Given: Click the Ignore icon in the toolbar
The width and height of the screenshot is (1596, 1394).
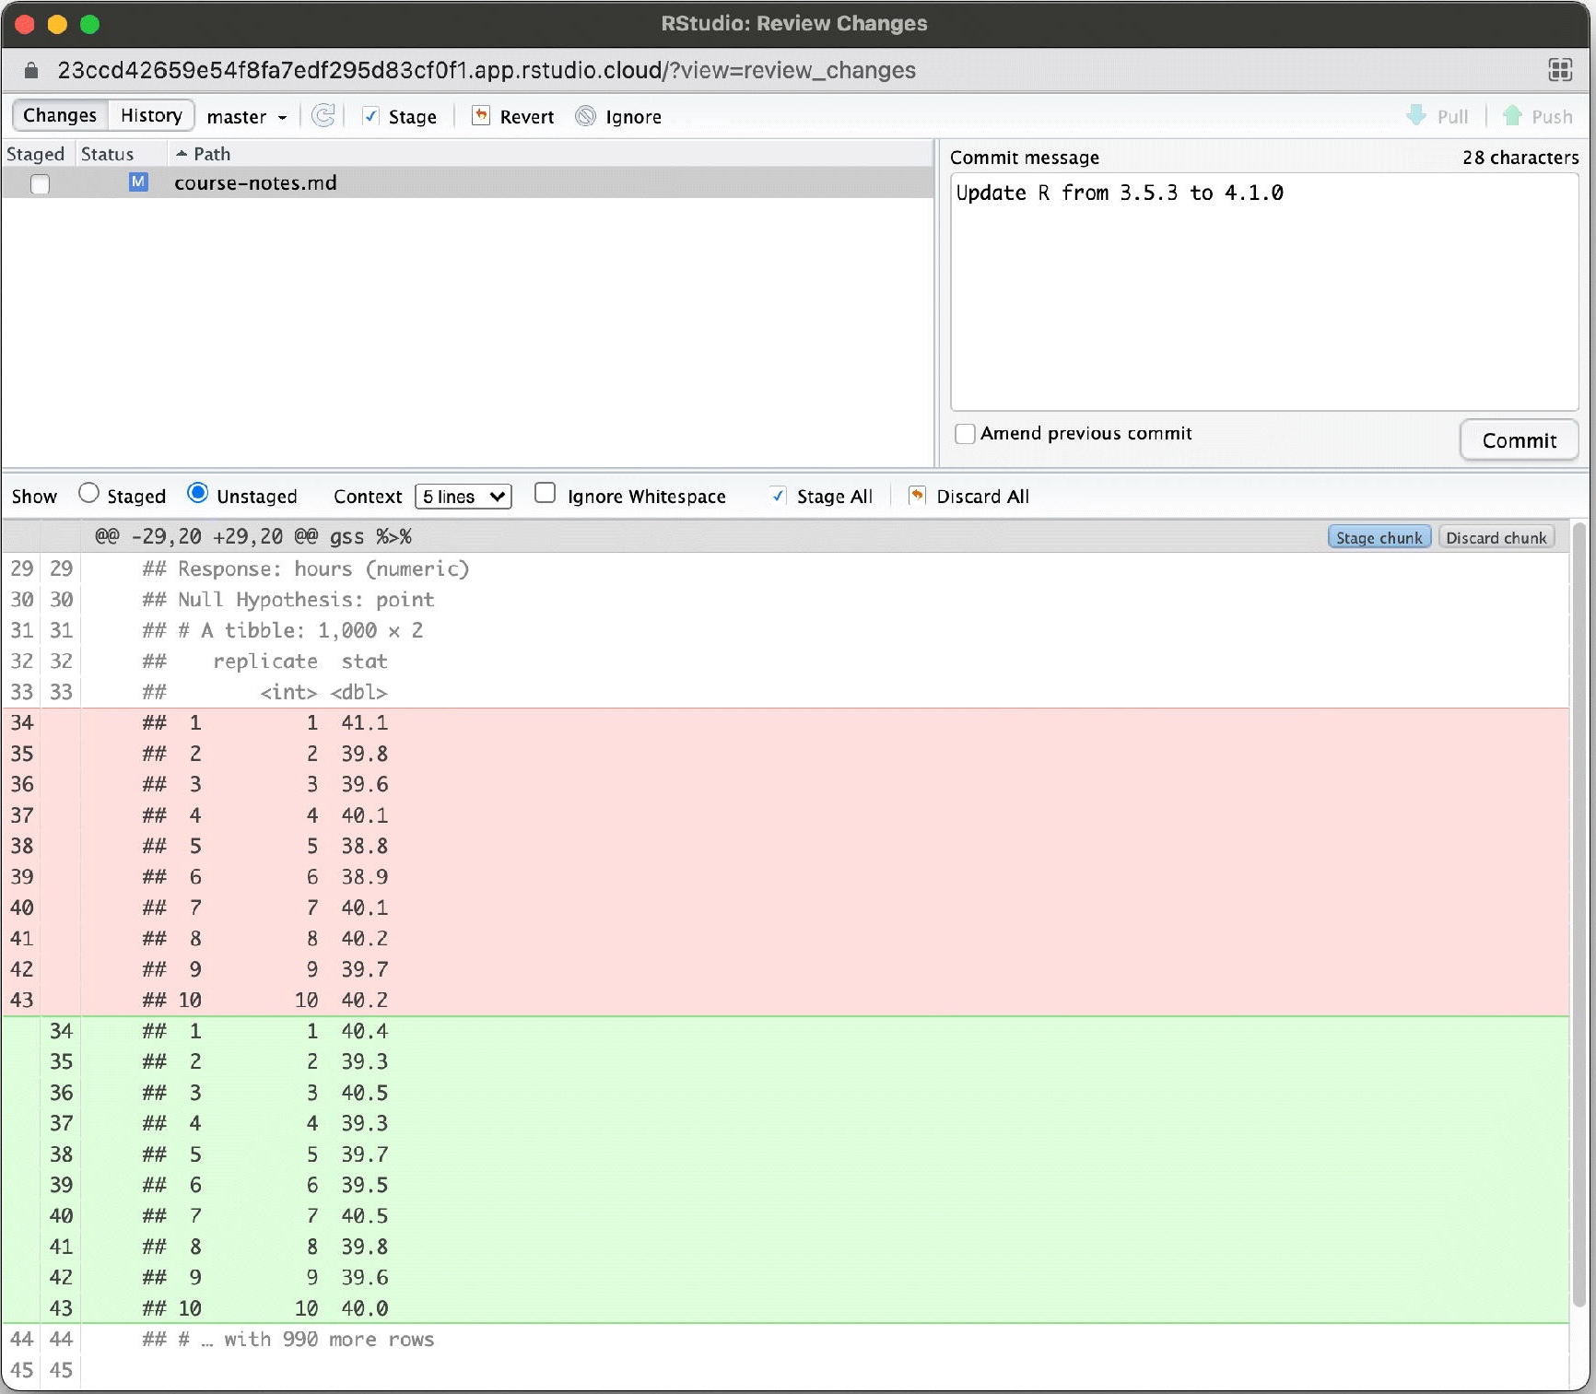Looking at the screenshot, I should [585, 116].
